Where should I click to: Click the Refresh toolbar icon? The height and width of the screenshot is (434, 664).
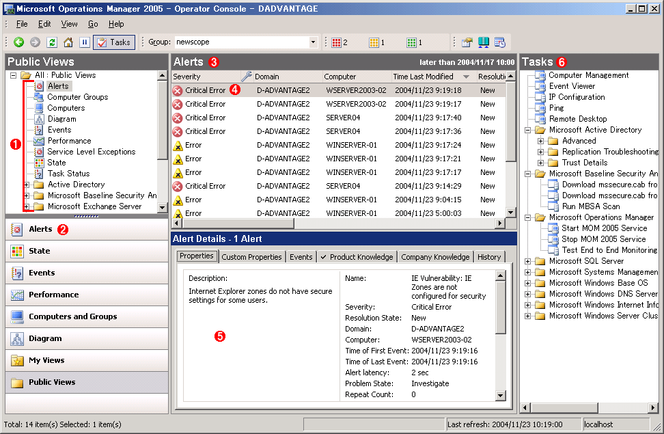point(52,42)
